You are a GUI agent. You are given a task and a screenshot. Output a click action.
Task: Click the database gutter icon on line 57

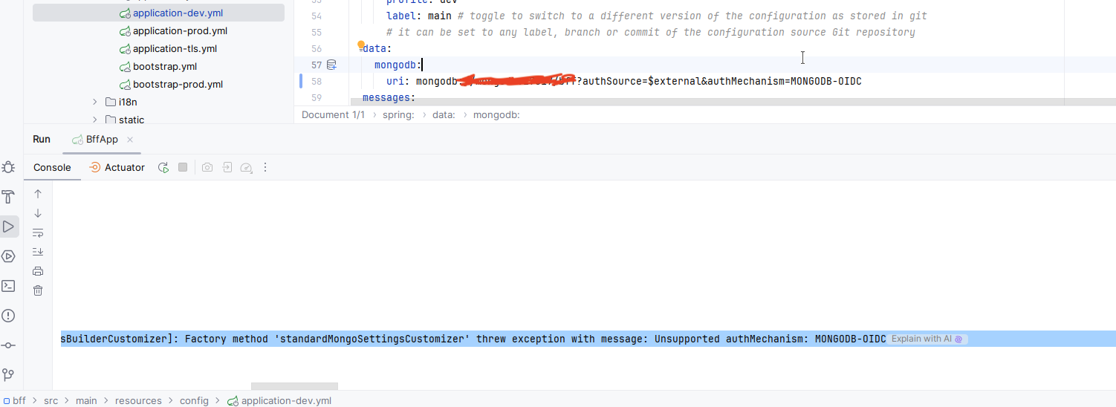tap(331, 65)
